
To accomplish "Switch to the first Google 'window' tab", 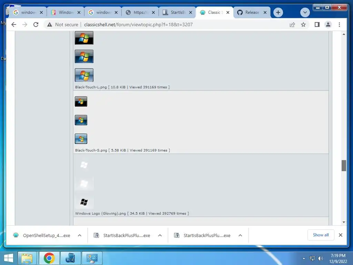I will pos(28,12).
